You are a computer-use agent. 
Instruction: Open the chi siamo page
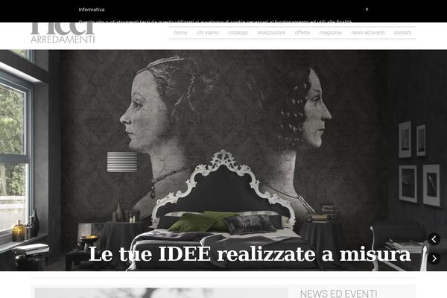pyautogui.click(x=208, y=33)
